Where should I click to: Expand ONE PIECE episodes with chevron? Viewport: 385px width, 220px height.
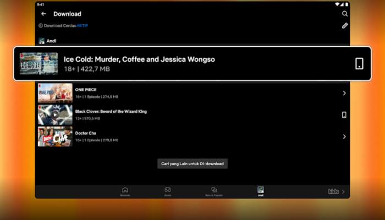344,93
